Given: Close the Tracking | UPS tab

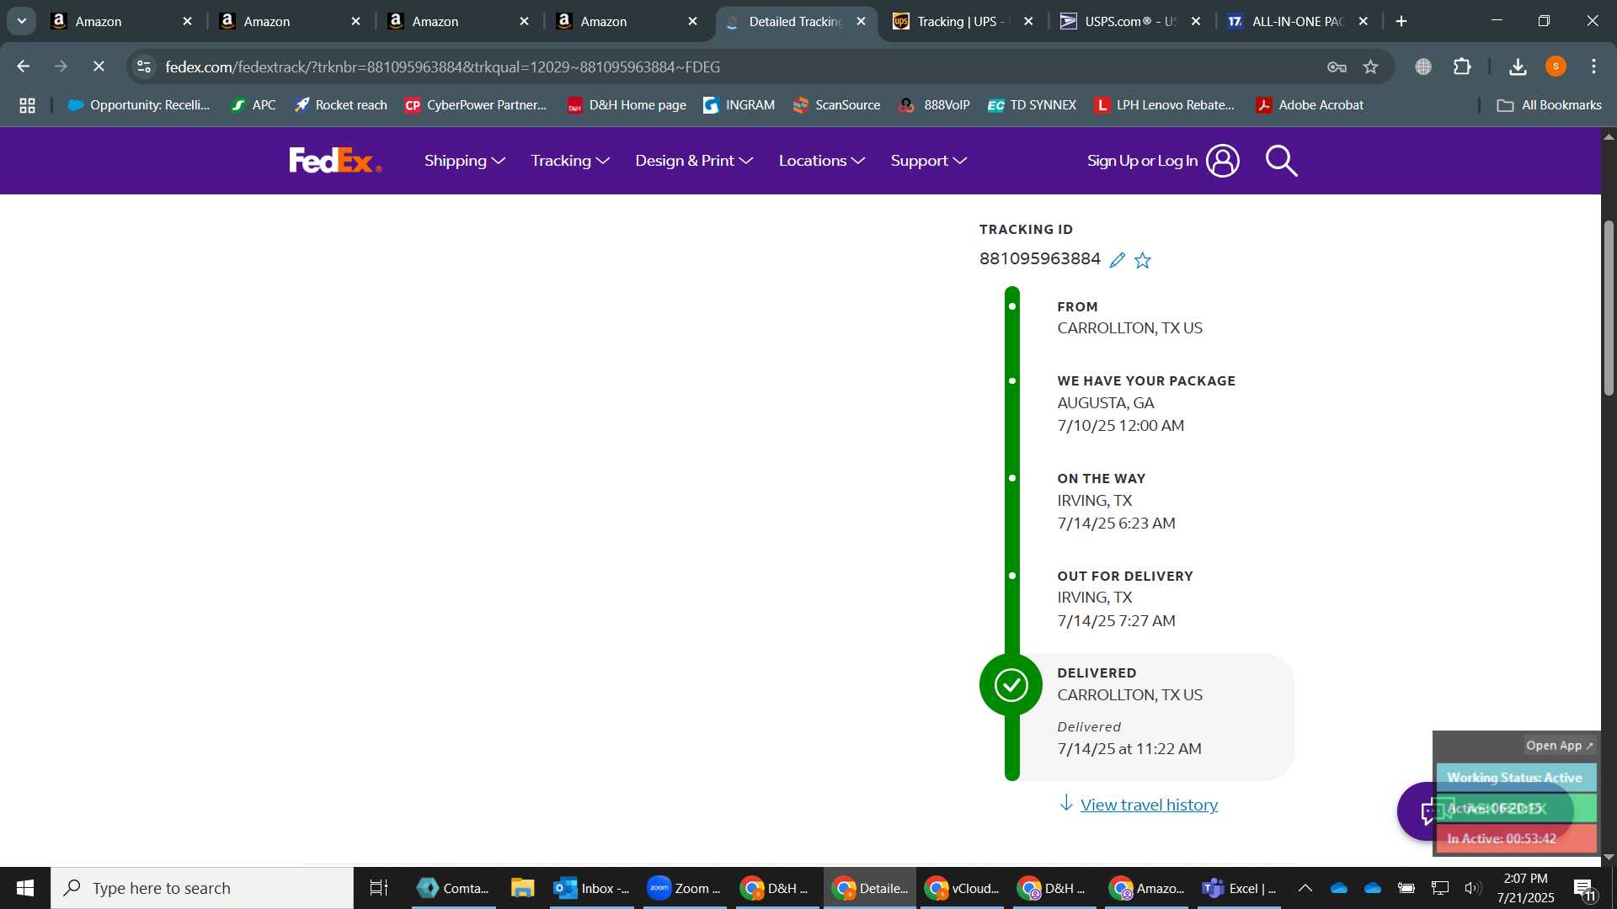Looking at the screenshot, I should click(x=1028, y=21).
